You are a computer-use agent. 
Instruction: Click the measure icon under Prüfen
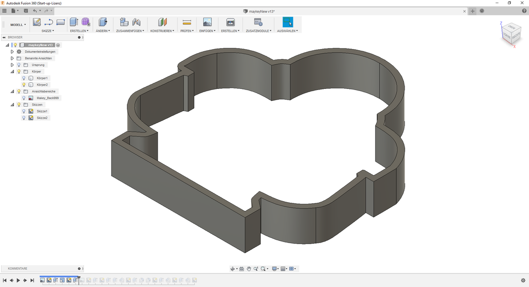pyautogui.click(x=187, y=22)
